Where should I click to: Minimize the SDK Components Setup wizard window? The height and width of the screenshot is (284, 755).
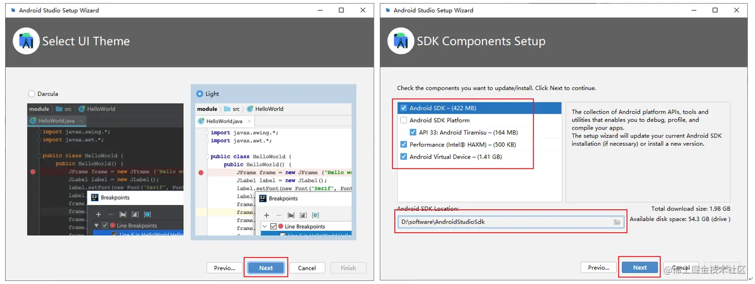[x=695, y=10]
